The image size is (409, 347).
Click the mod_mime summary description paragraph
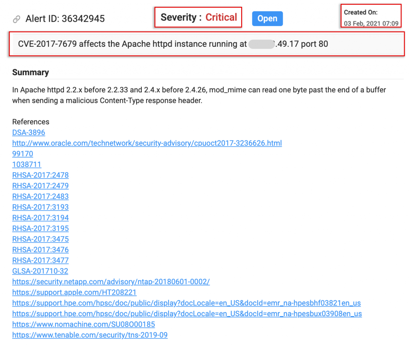[x=199, y=95]
